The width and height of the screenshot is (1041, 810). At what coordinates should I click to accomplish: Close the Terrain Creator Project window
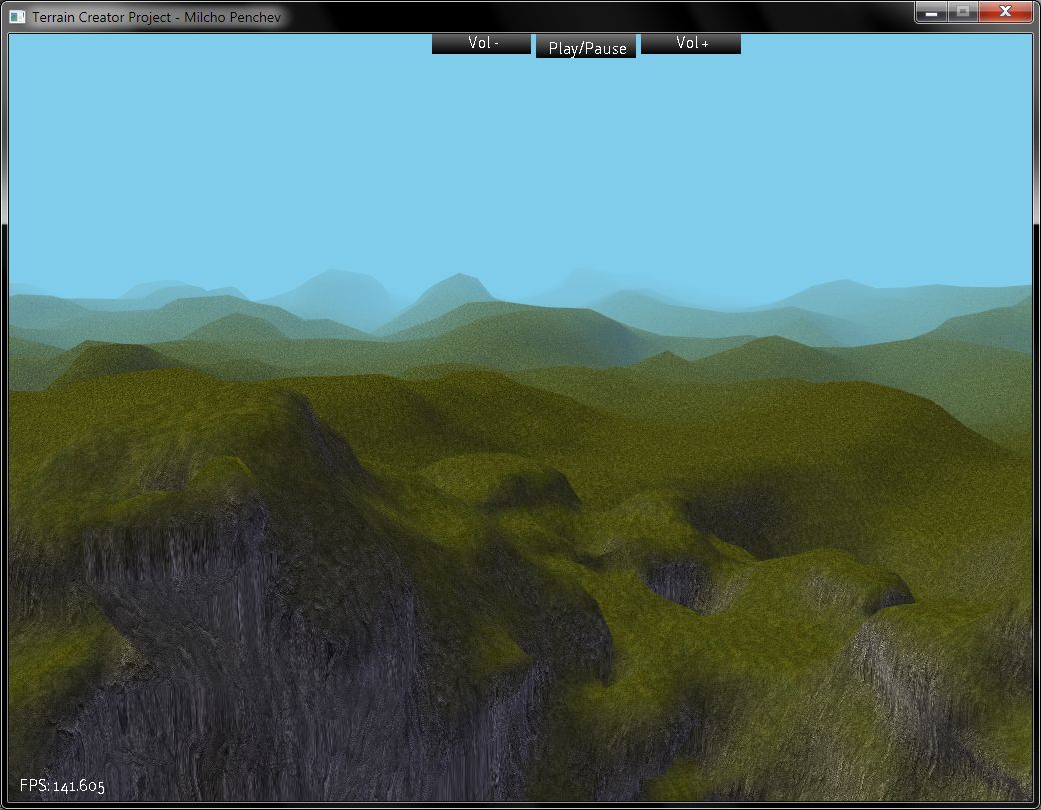tap(1005, 12)
